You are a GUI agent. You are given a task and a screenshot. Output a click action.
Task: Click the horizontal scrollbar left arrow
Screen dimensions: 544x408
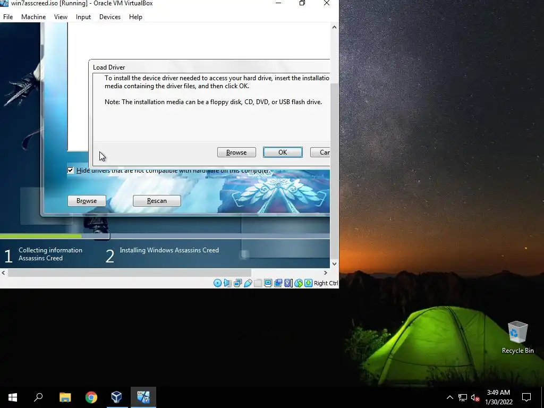4,273
